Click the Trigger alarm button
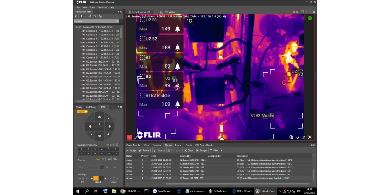 point(202,151)
